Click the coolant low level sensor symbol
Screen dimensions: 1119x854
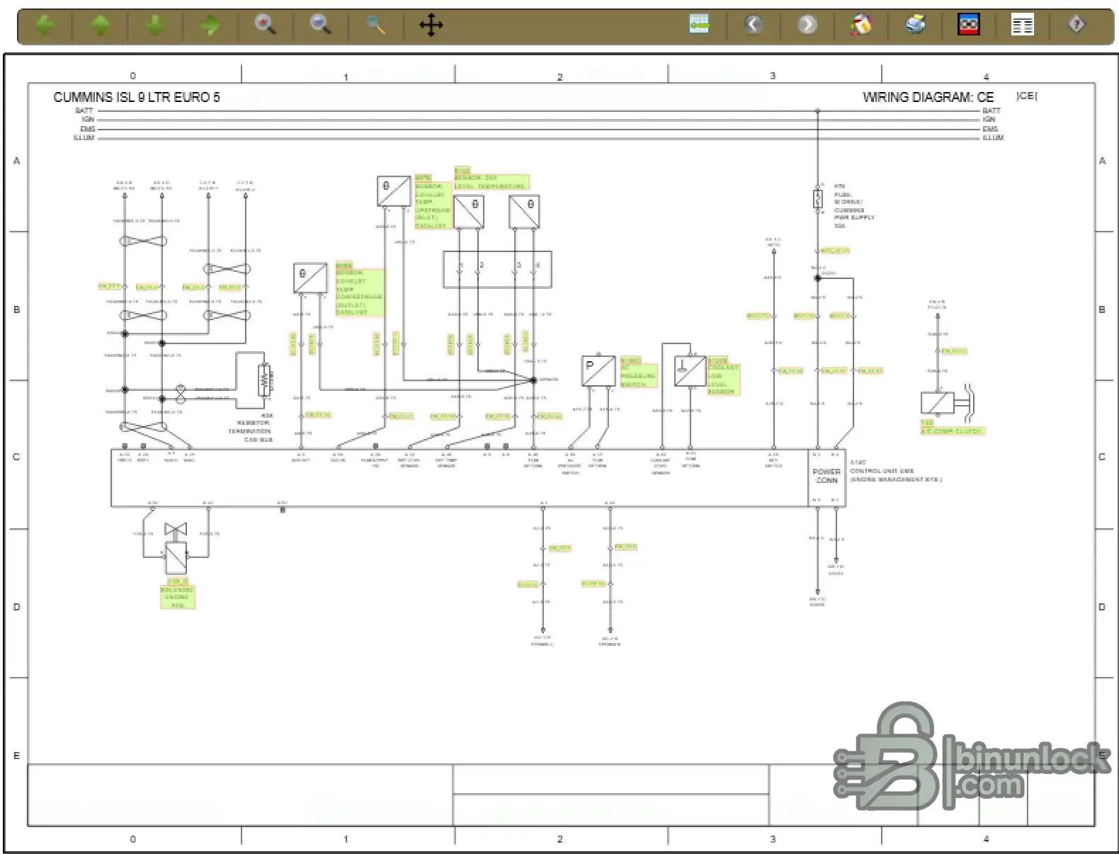point(690,371)
